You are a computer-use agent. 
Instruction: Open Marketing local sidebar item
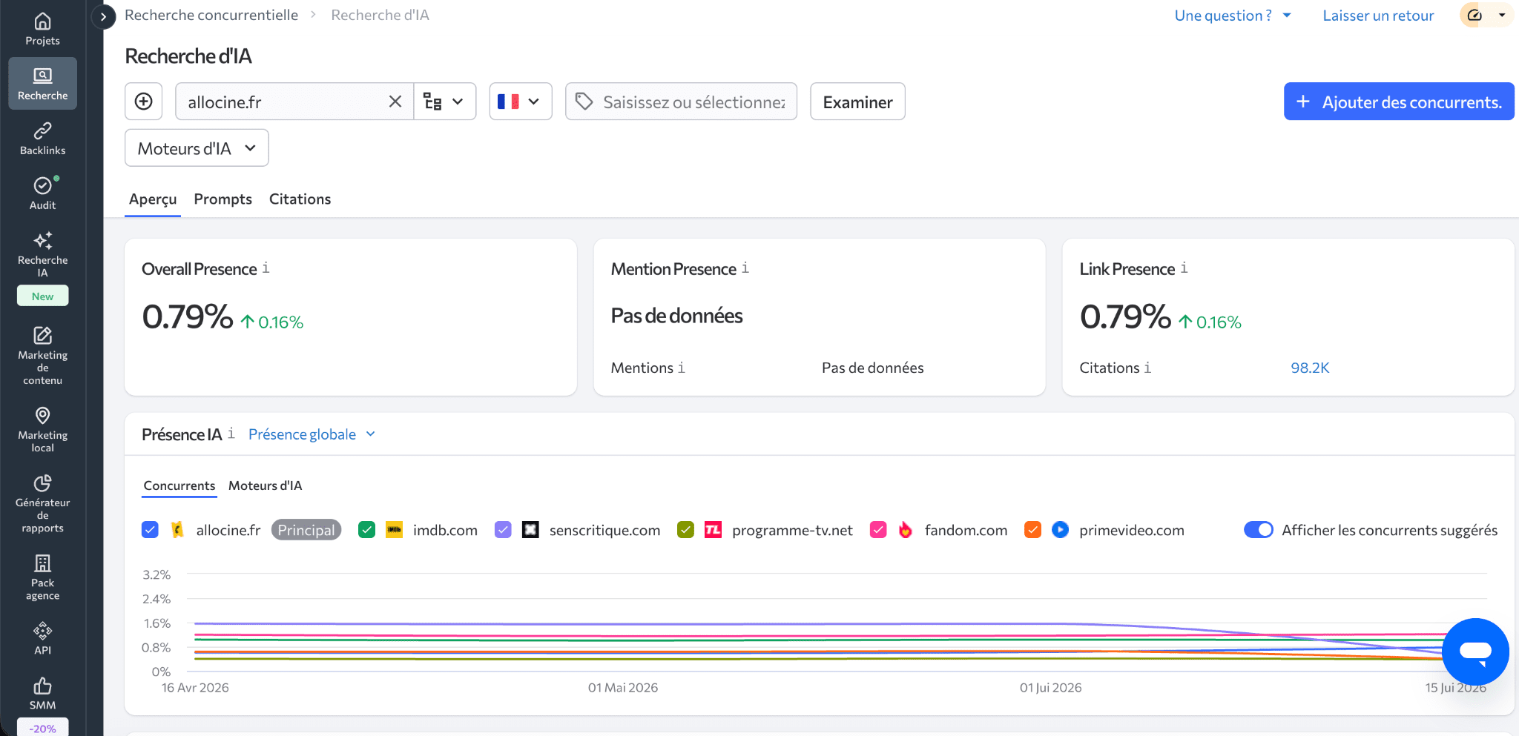tap(42, 429)
